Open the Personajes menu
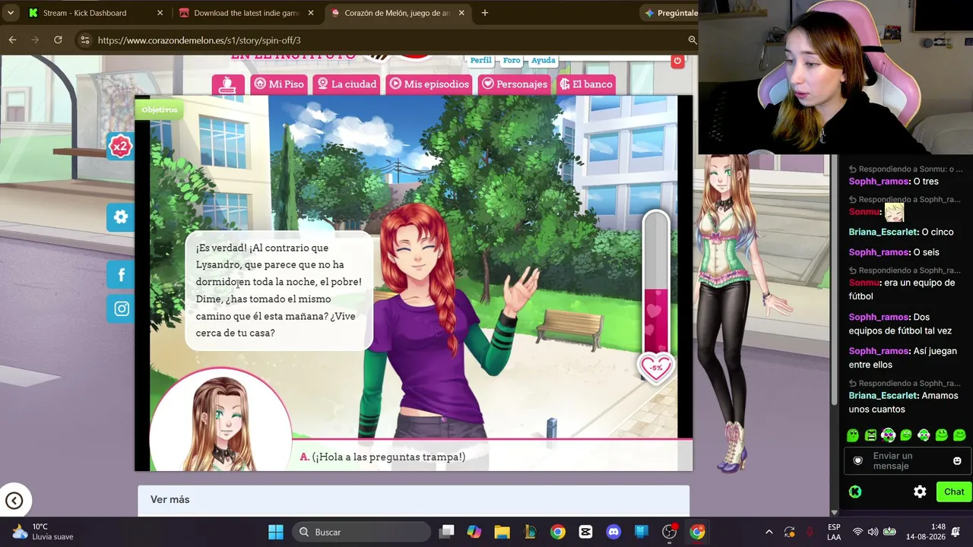The height and width of the screenshot is (547, 973). pos(514,84)
